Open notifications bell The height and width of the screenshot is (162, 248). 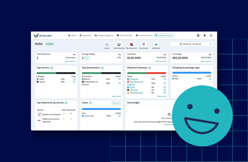pos(204,35)
